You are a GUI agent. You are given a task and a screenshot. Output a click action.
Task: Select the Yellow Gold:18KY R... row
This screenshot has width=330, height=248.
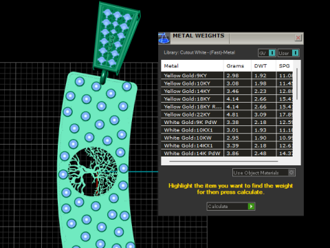pyautogui.click(x=227, y=107)
